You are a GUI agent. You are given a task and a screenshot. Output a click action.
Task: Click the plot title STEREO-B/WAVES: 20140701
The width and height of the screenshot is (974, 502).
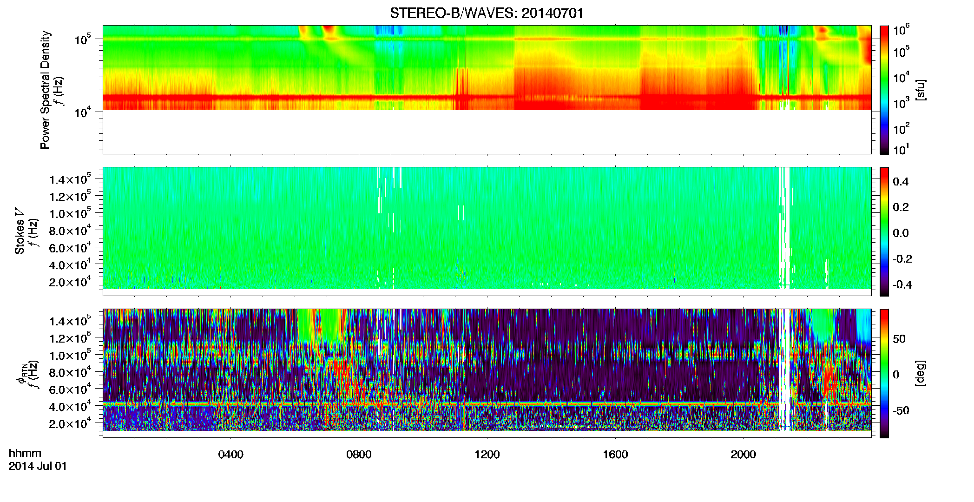point(487,13)
